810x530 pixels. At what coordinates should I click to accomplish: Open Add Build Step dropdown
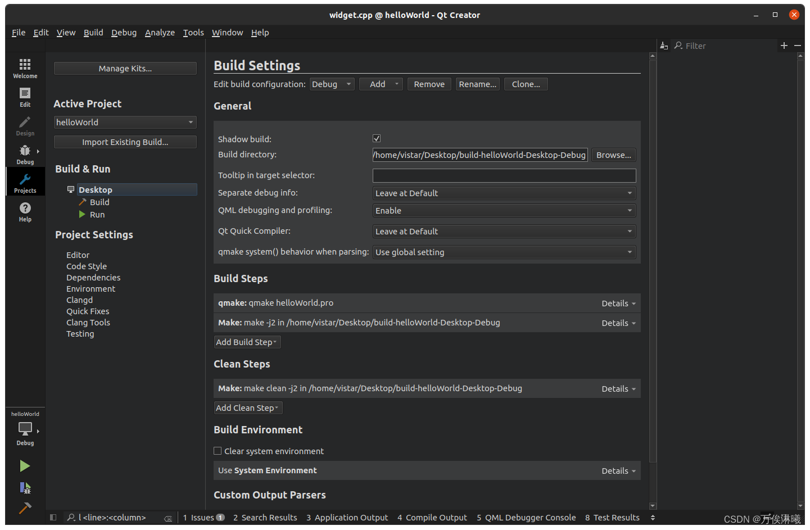coord(247,342)
